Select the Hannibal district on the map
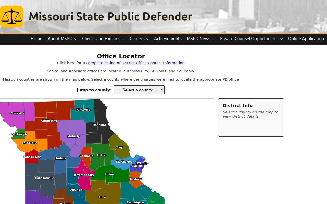The height and width of the screenshot is (204, 327). click(x=99, y=125)
